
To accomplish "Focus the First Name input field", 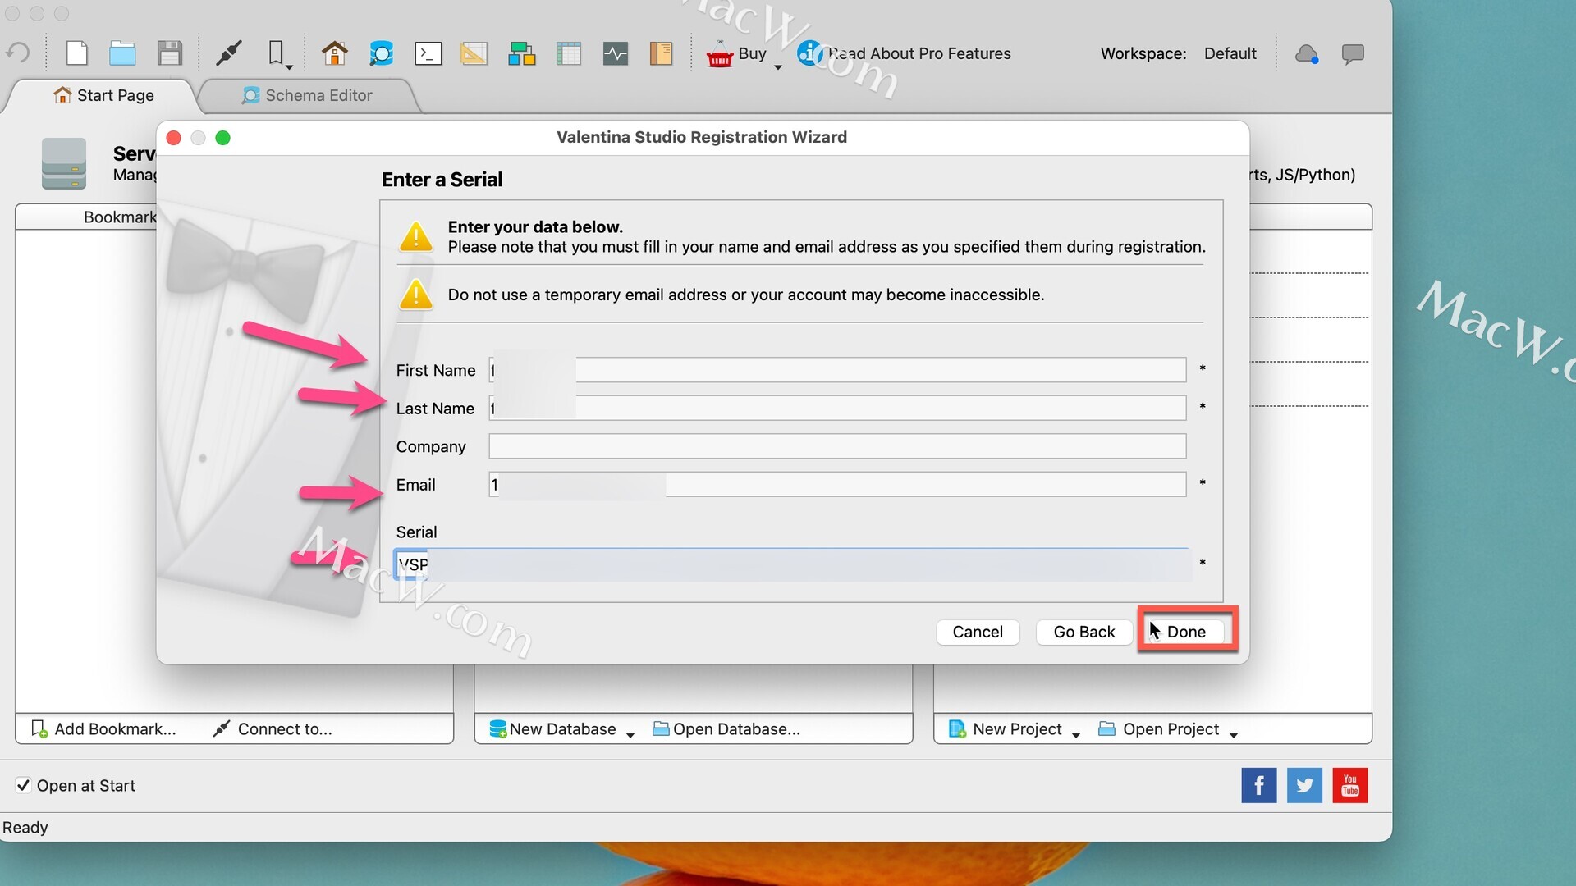I will (x=837, y=370).
